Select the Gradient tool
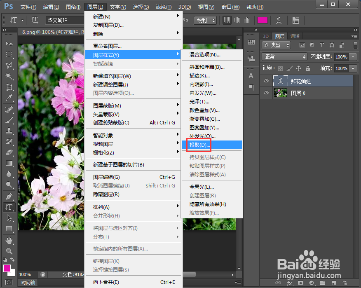Screen dimensions: 361x288 (9, 163)
